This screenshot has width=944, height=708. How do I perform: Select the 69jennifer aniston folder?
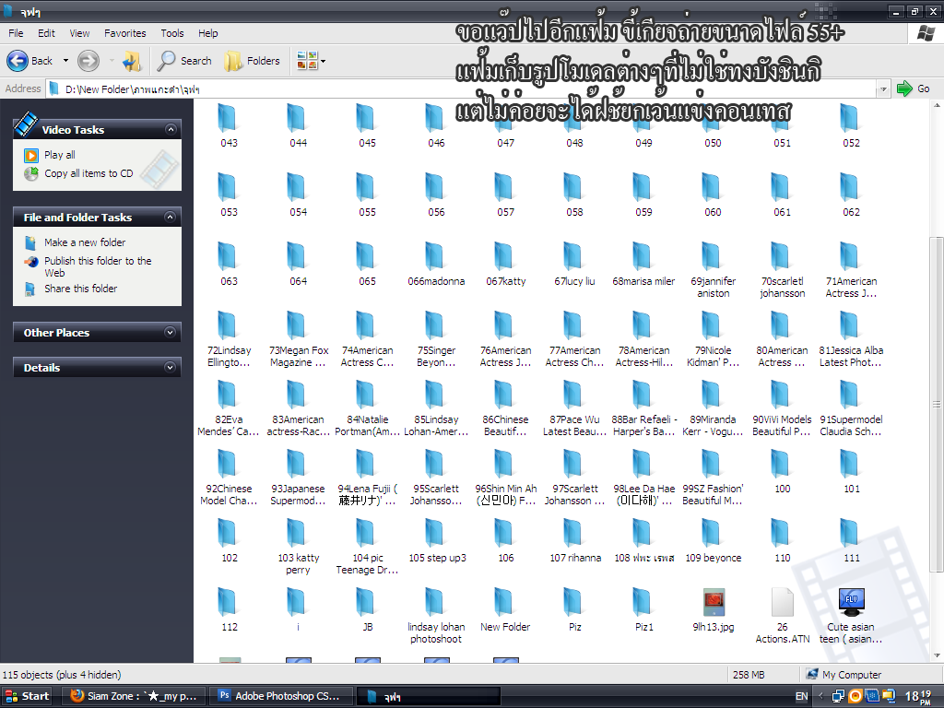point(713,270)
